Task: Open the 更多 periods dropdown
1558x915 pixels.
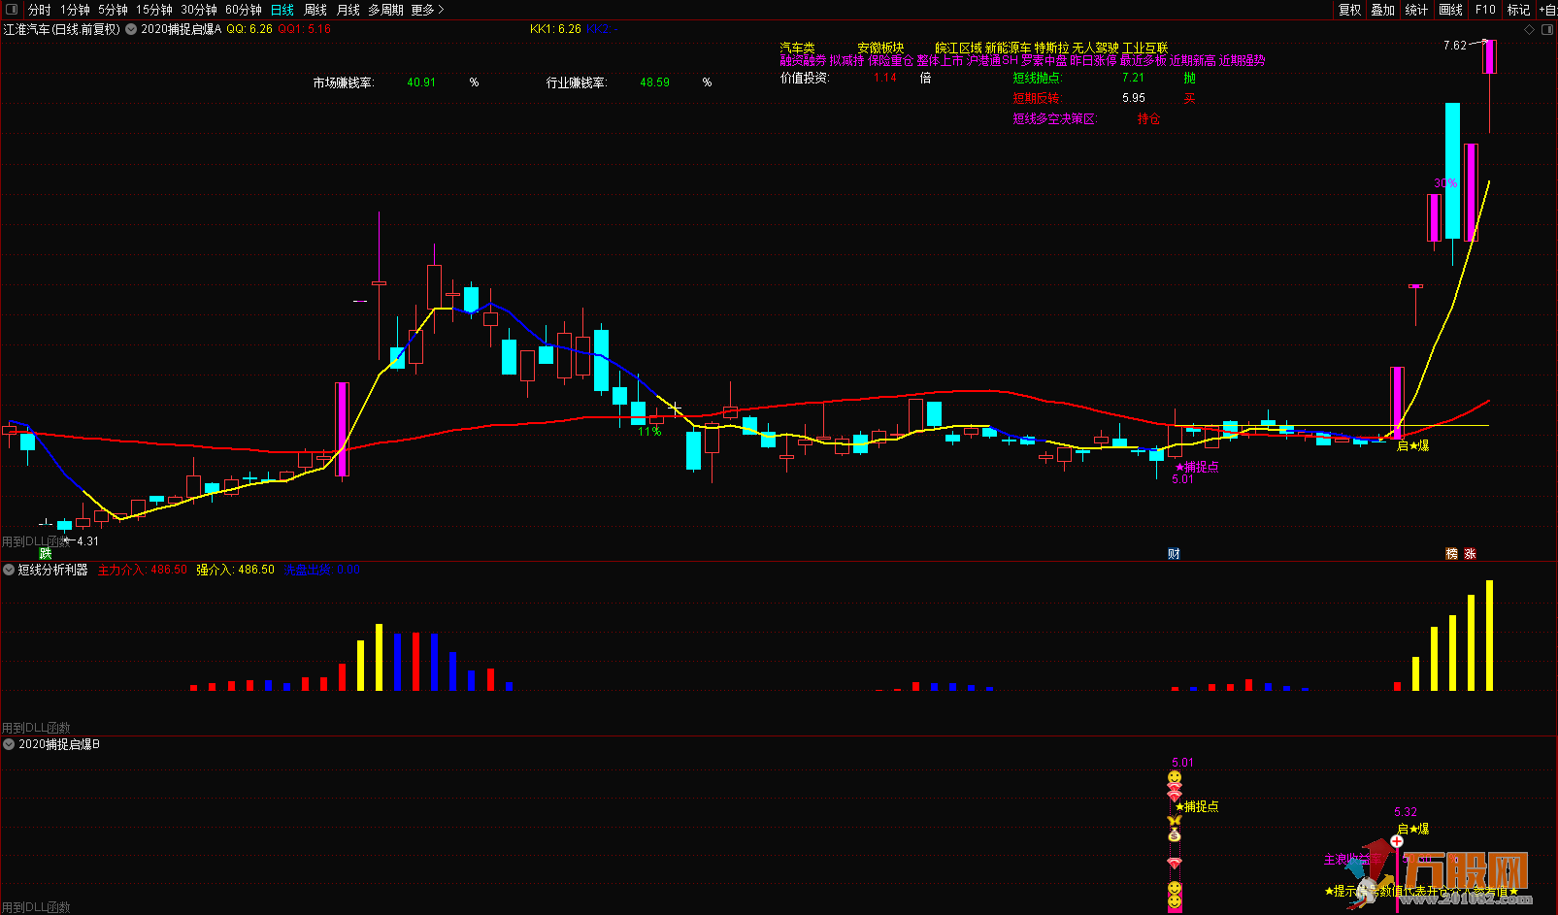Action: [427, 10]
